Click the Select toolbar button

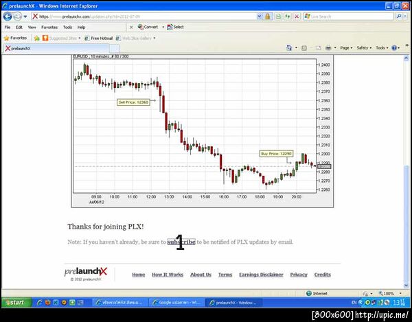[x=176, y=27]
